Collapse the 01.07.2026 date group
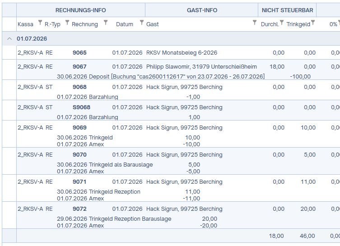This screenshot has height=246, width=340. pyautogui.click(x=9, y=39)
